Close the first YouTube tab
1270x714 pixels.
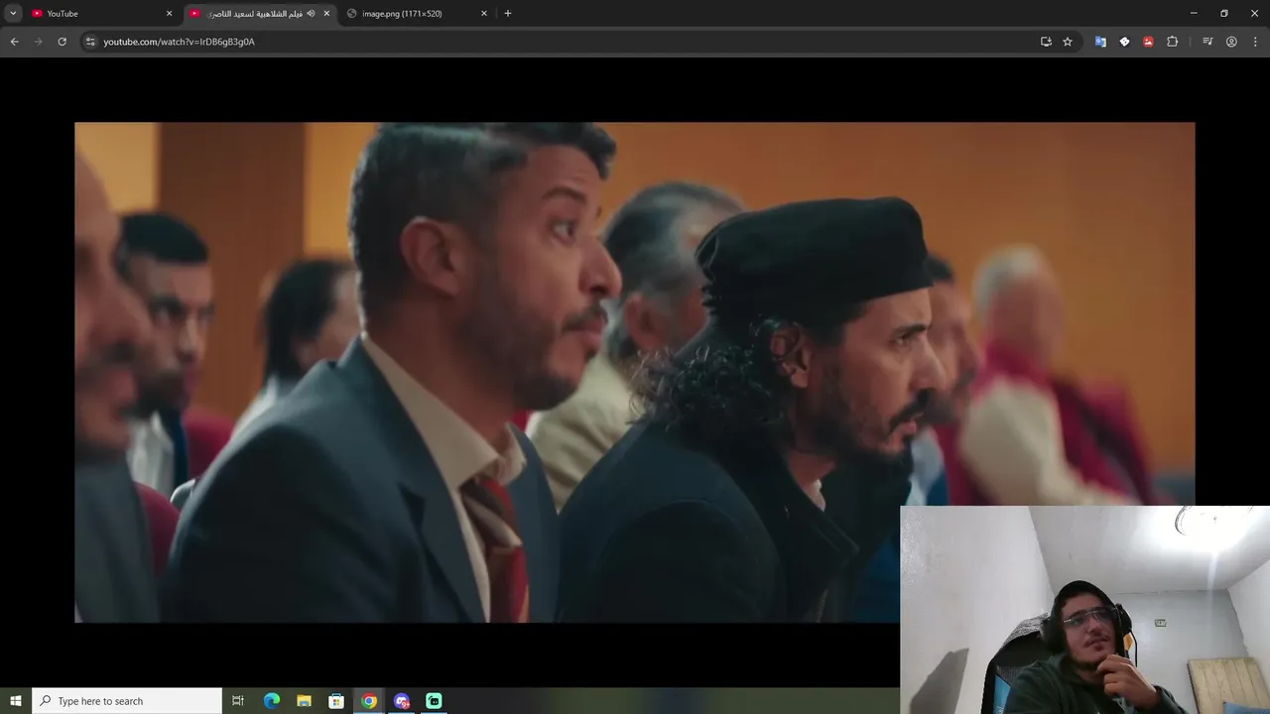tap(169, 13)
